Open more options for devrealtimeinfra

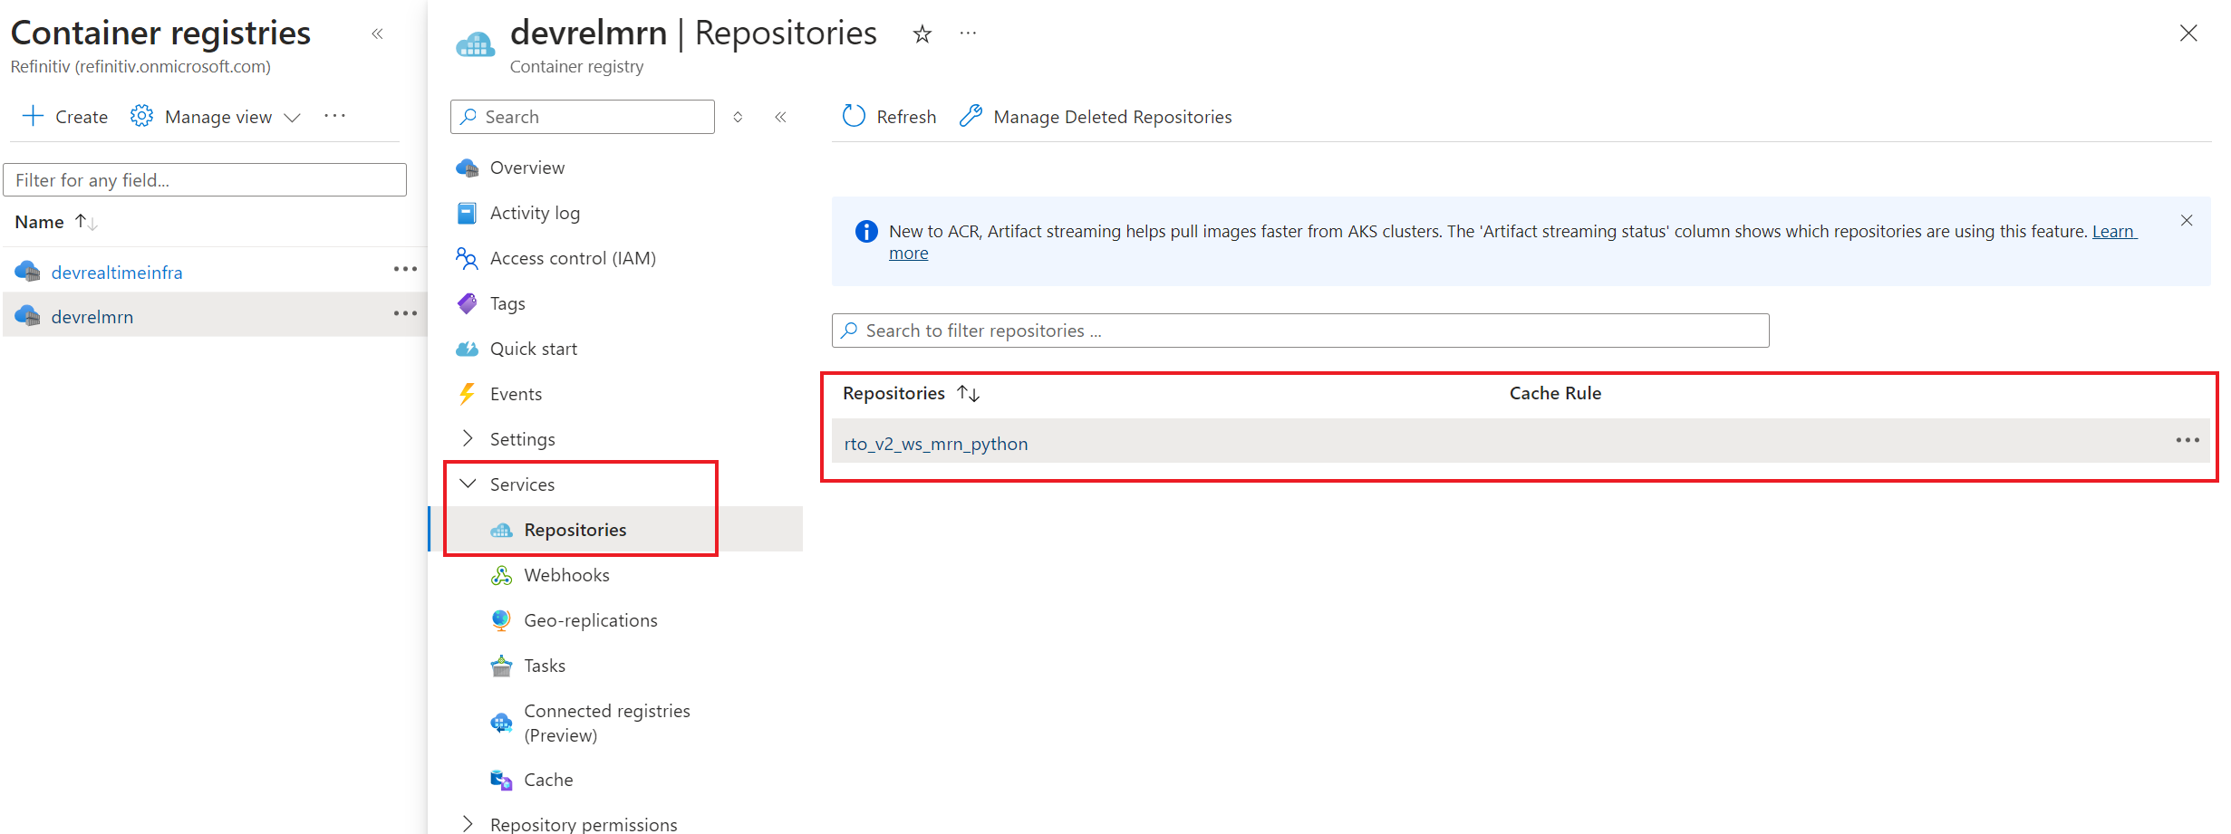[x=405, y=270]
